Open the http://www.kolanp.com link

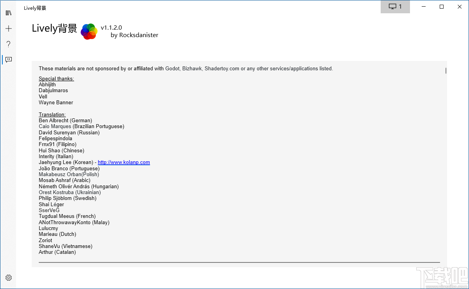[124, 162]
